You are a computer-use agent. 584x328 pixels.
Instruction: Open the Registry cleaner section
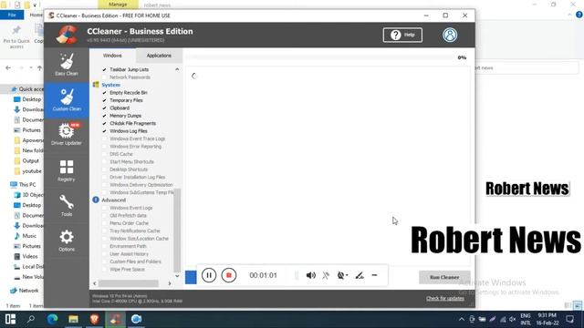67,170
